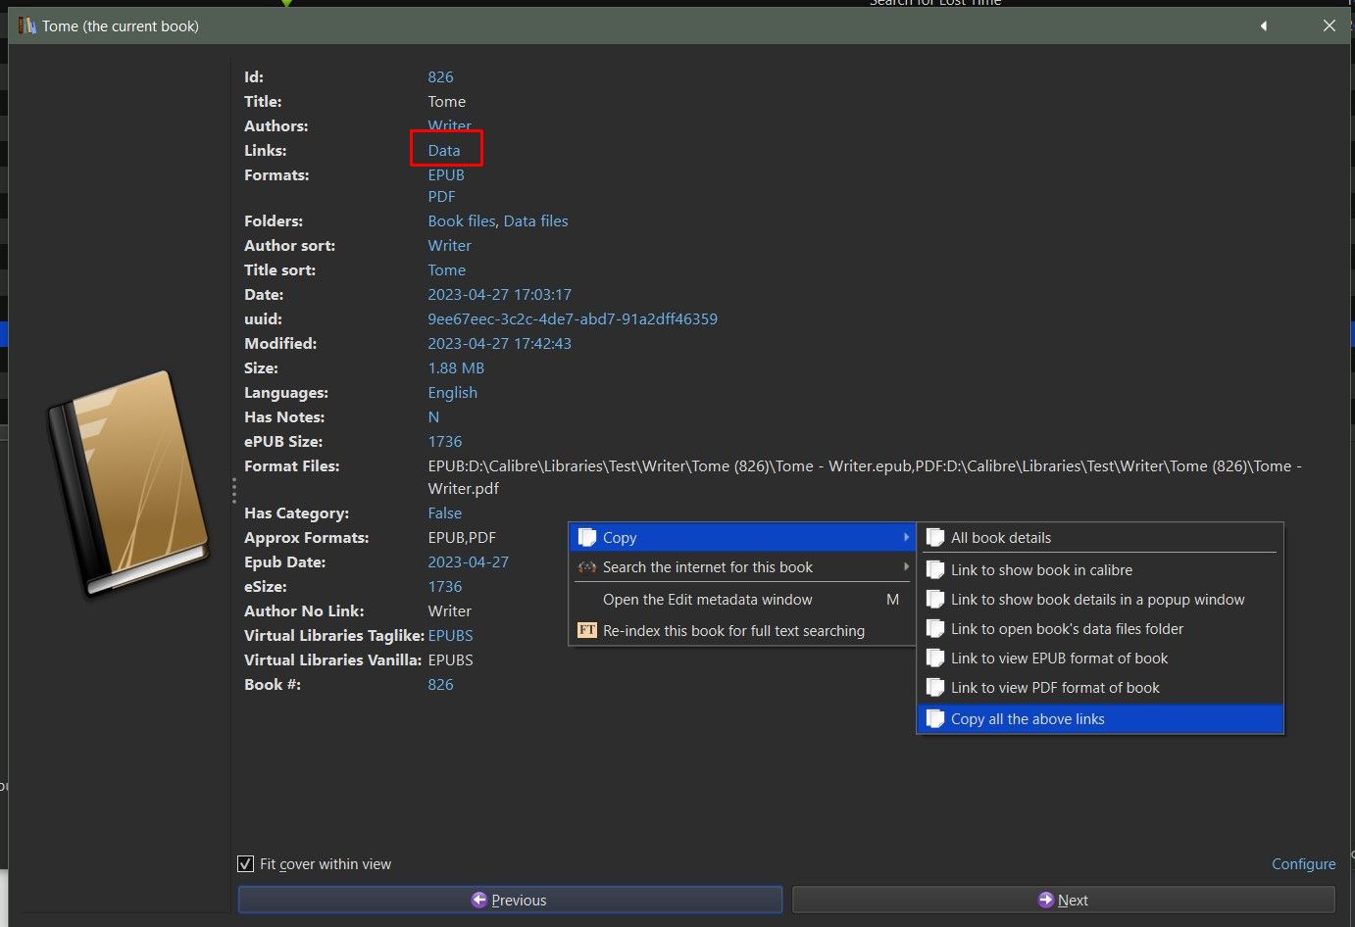This screenshot has height=927, width=1355.
Task: Click the copy icon for 'Link to view PDF format of book'
Action: [x=935, y=687]
